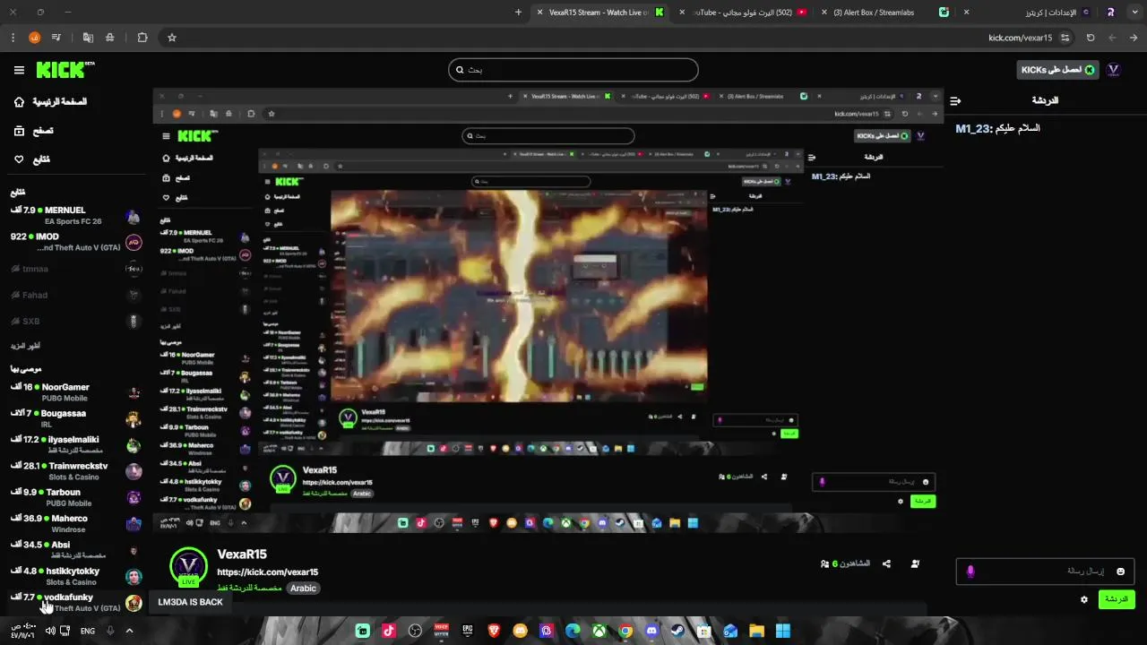Click the home icon in Kick sidebar
Image resolution: width=1147 pixels, height=645 pixels.
coord(19,102)
